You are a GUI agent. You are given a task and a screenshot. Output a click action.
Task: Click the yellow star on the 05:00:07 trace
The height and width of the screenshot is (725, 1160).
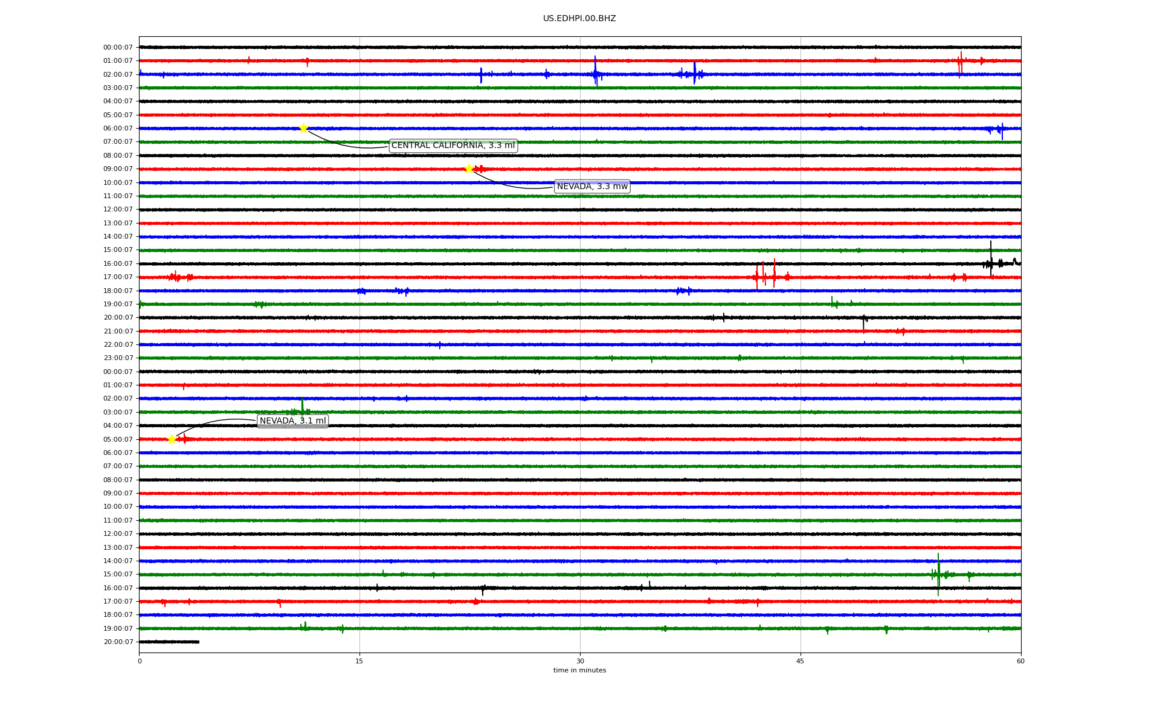coord(172,439)
